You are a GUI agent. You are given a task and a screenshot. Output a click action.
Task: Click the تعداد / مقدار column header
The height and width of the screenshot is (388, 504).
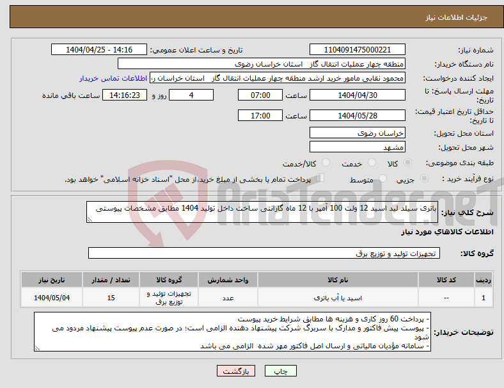tap(111, 280)
